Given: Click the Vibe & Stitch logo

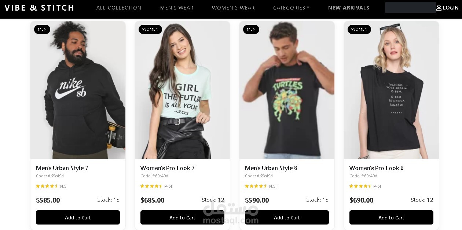Looking at the screenshot, I should click(39, 8).
